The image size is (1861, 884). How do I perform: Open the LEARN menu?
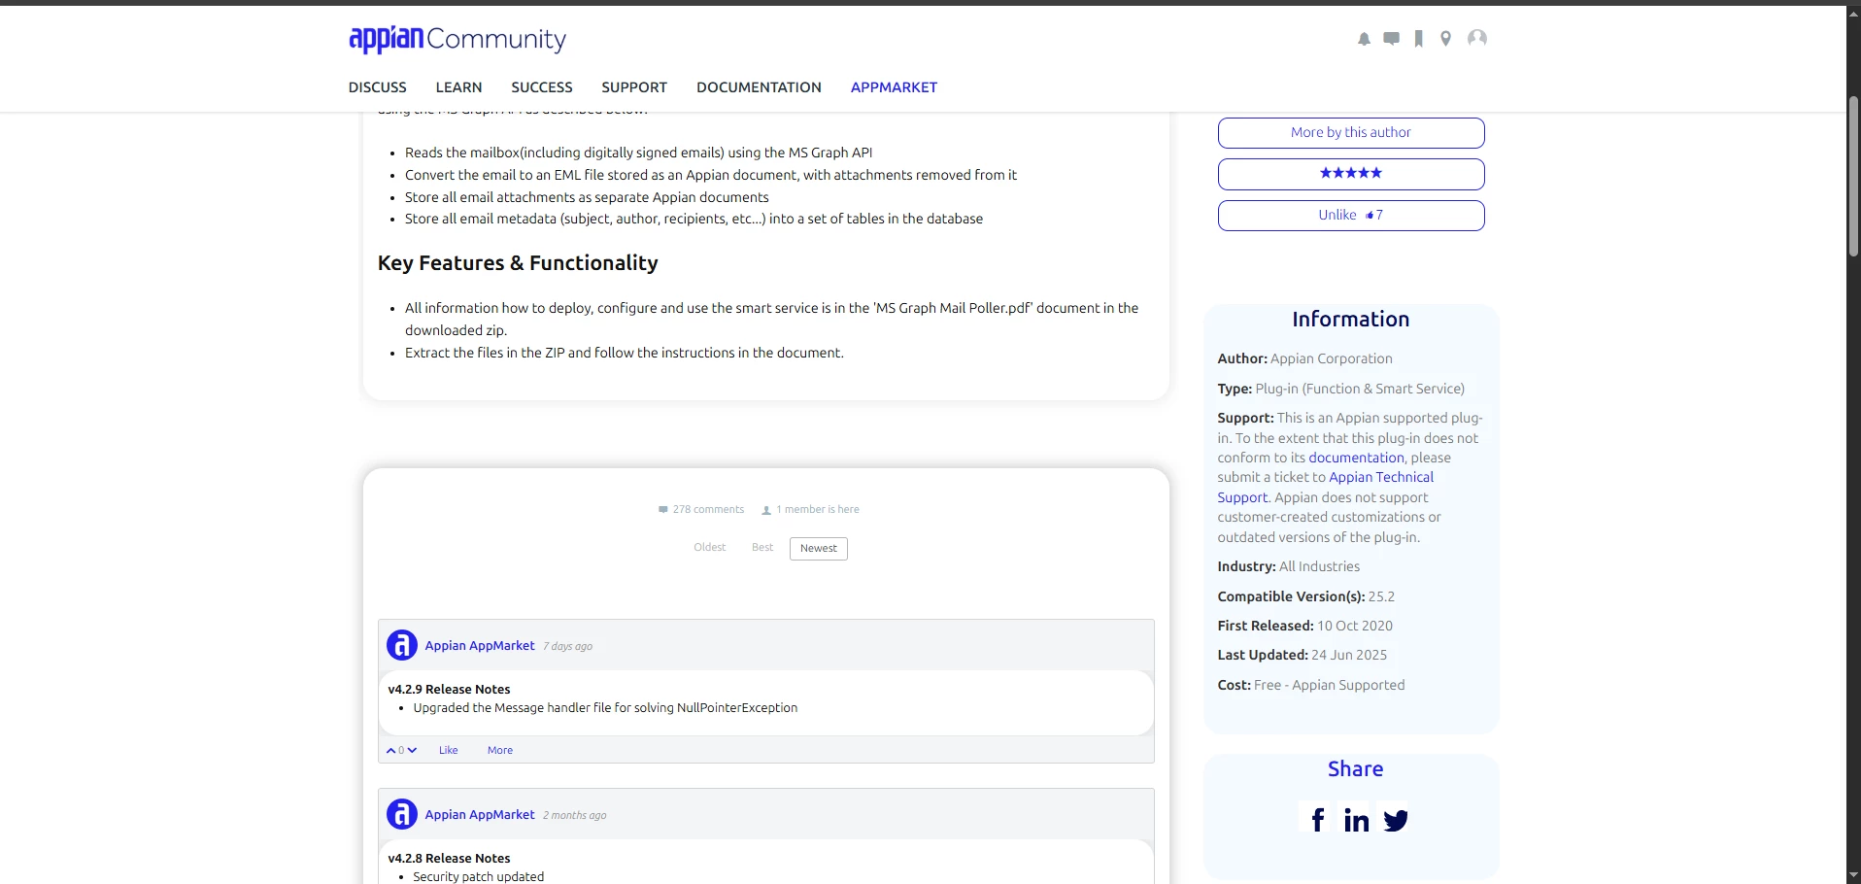458,87
